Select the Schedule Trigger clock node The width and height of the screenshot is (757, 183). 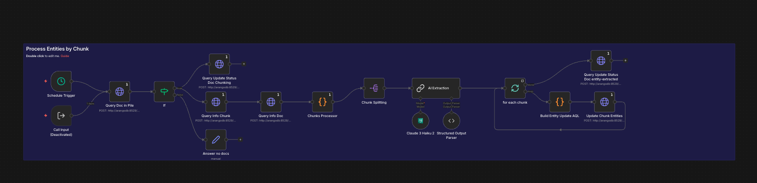[61, 81]
